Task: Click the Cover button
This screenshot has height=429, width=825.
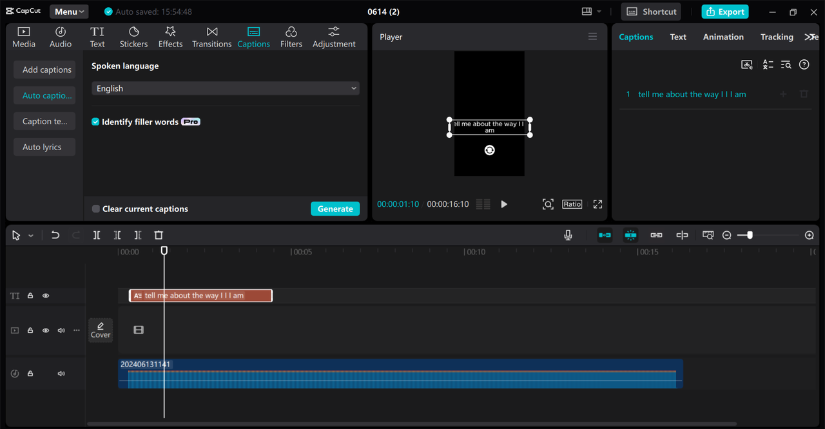Action: tap(101, 330)
